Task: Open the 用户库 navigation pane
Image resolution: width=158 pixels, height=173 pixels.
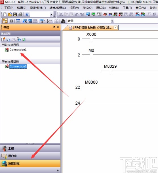Action: pos(30,156)
